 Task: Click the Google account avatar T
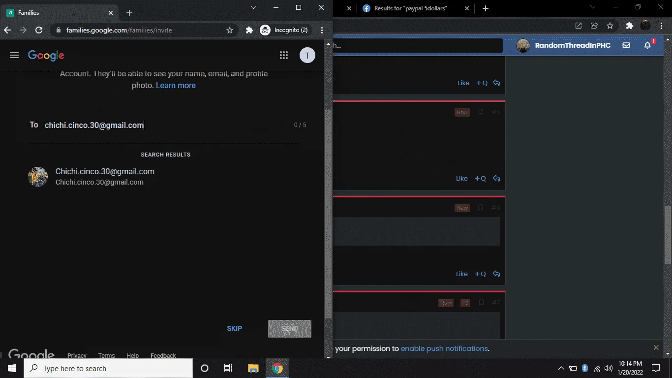point(307,55)
